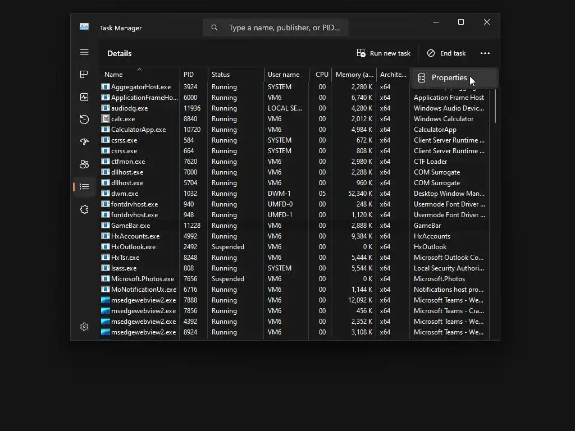Sort by the User name column header

point(286,75)
